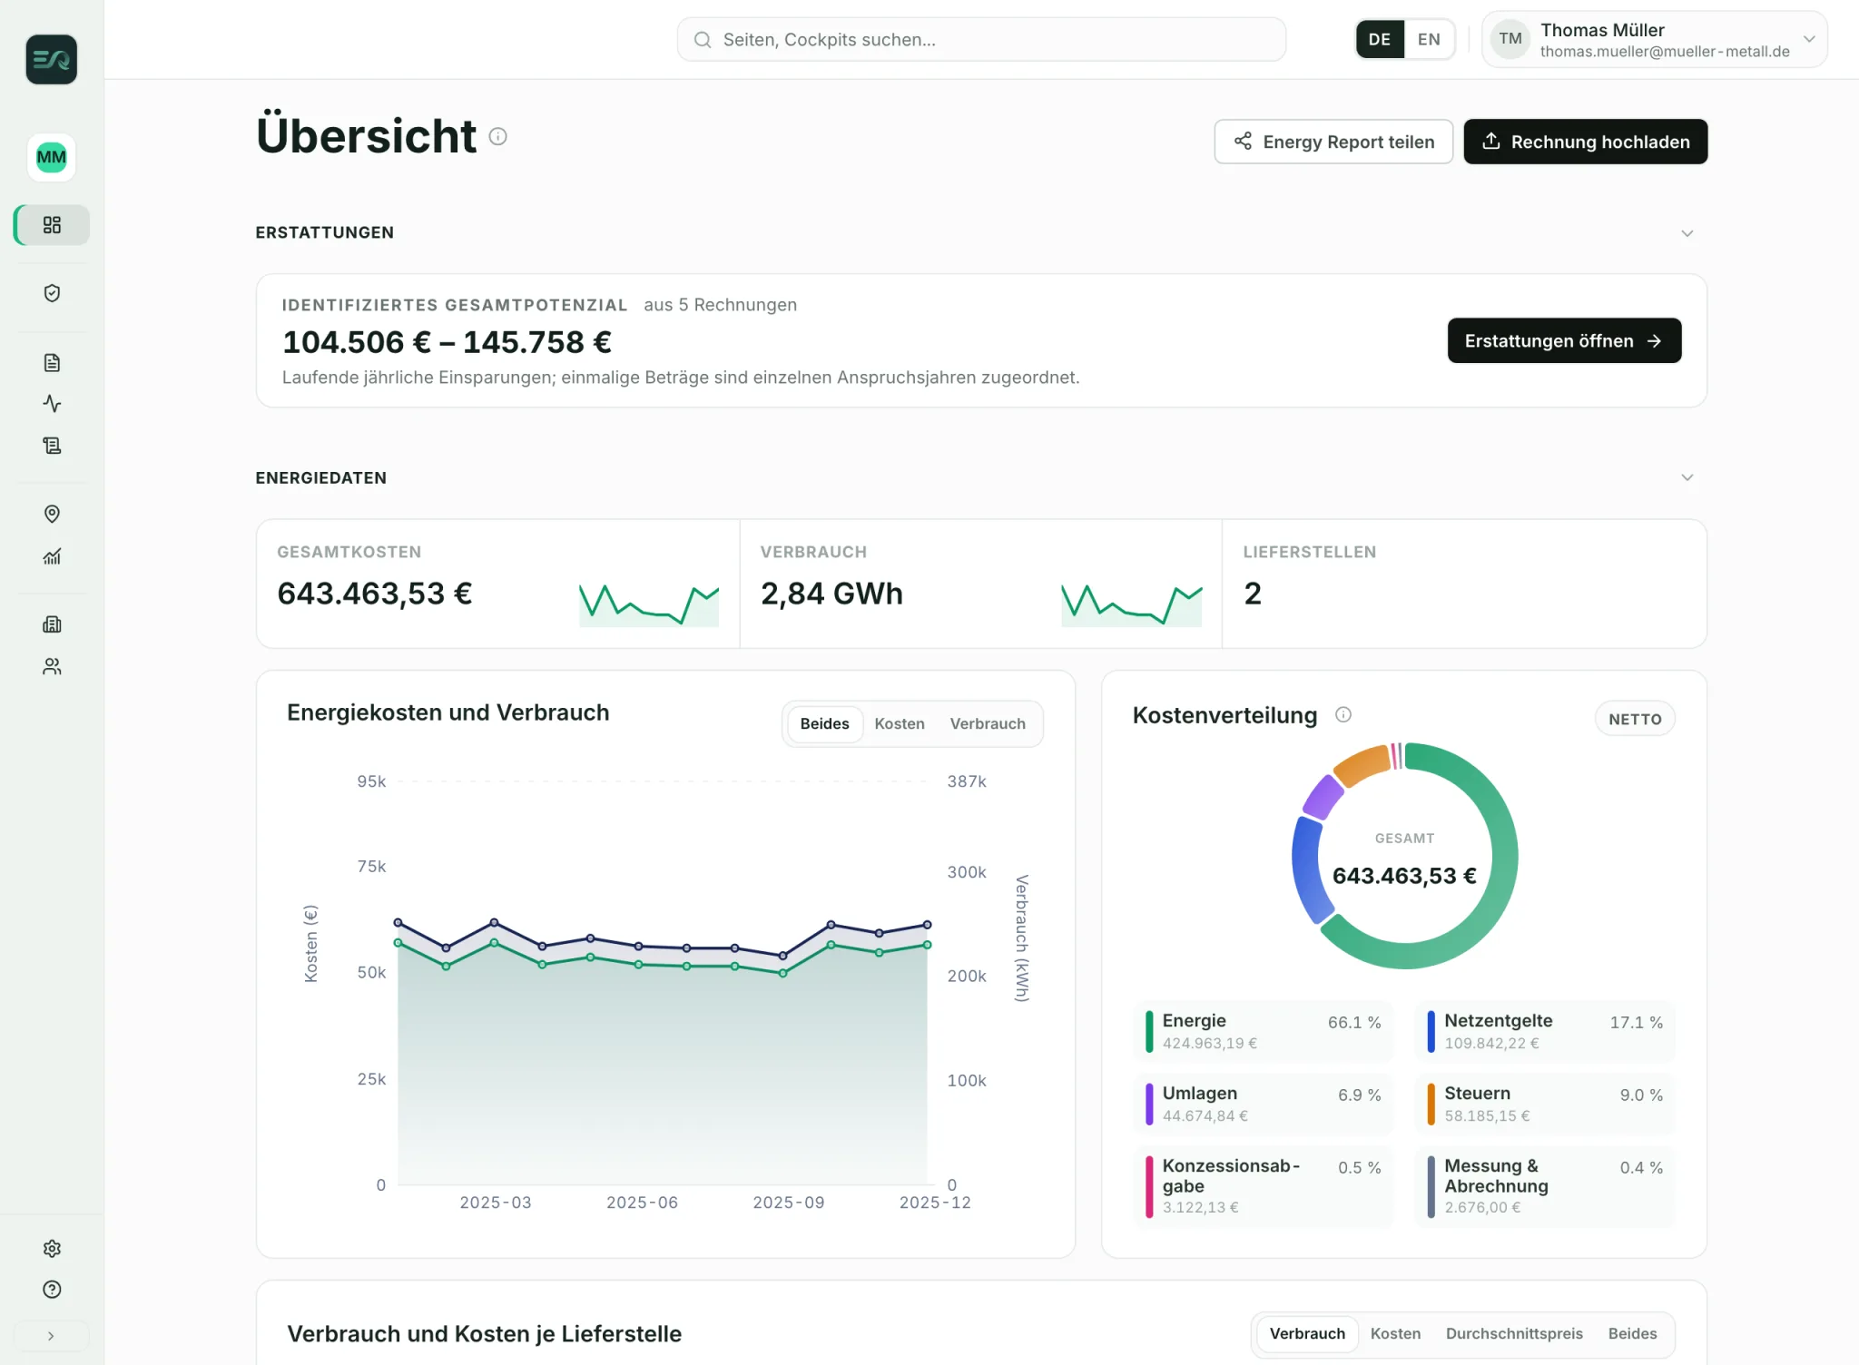The height and width of the screenshot is (1365, 1859).
Task: Click the 2025-06 axis label
Action: [642, 1203]
